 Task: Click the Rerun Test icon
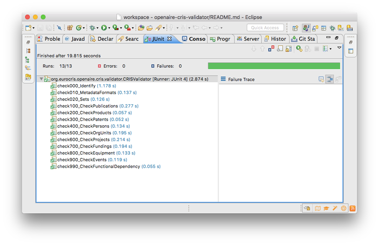pyautogui.click(x=299, y=49)
